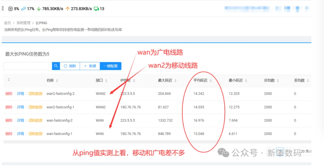
Task: Click the 刷新 refresh button
Action: (x=70, y=66)
